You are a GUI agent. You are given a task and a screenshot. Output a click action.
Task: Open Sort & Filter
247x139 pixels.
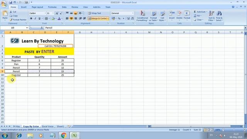coord(211,16)
